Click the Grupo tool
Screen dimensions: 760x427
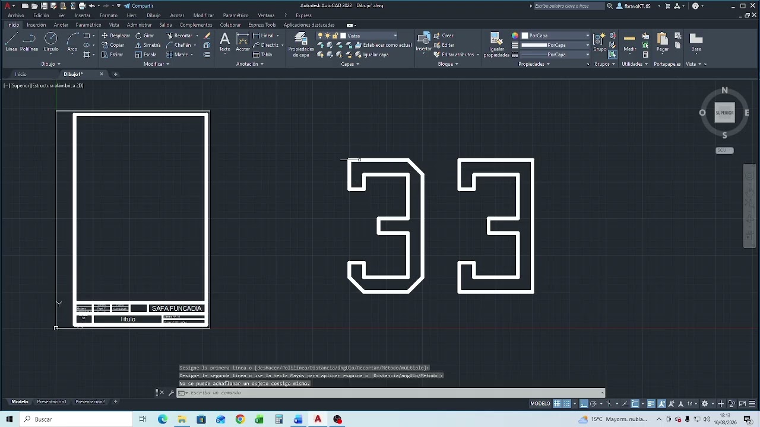click(x=600, y=42)
